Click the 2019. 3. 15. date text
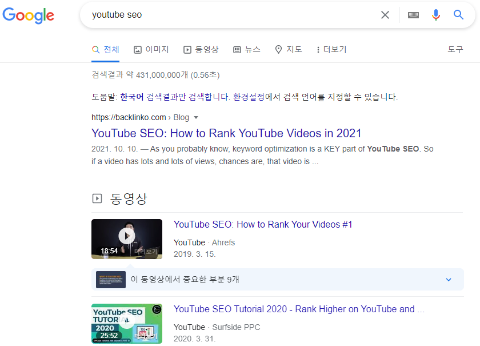Screen dimensions: 480x346 tap(195, 254)
